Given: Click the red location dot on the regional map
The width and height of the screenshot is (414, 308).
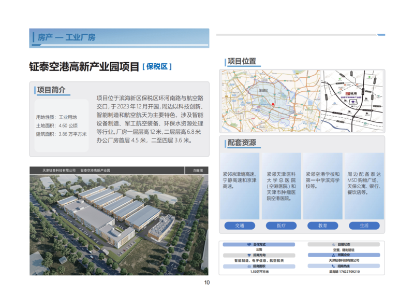Looking at the screenshot, I should click(x=273, y=104).
